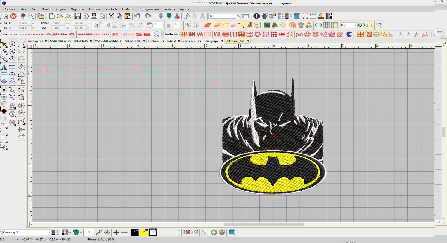Open a design with the folder icon
Image resolution: width=447 pixels, height=243 pixels.
coord(60,16)
